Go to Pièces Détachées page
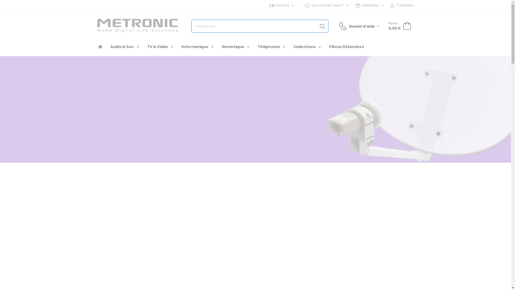515x290 pixels. pyautogui.click(x=346, y=47)
